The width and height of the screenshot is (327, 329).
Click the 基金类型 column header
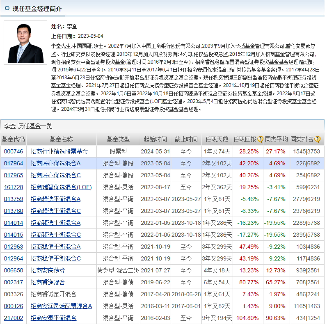coord(118,139)
